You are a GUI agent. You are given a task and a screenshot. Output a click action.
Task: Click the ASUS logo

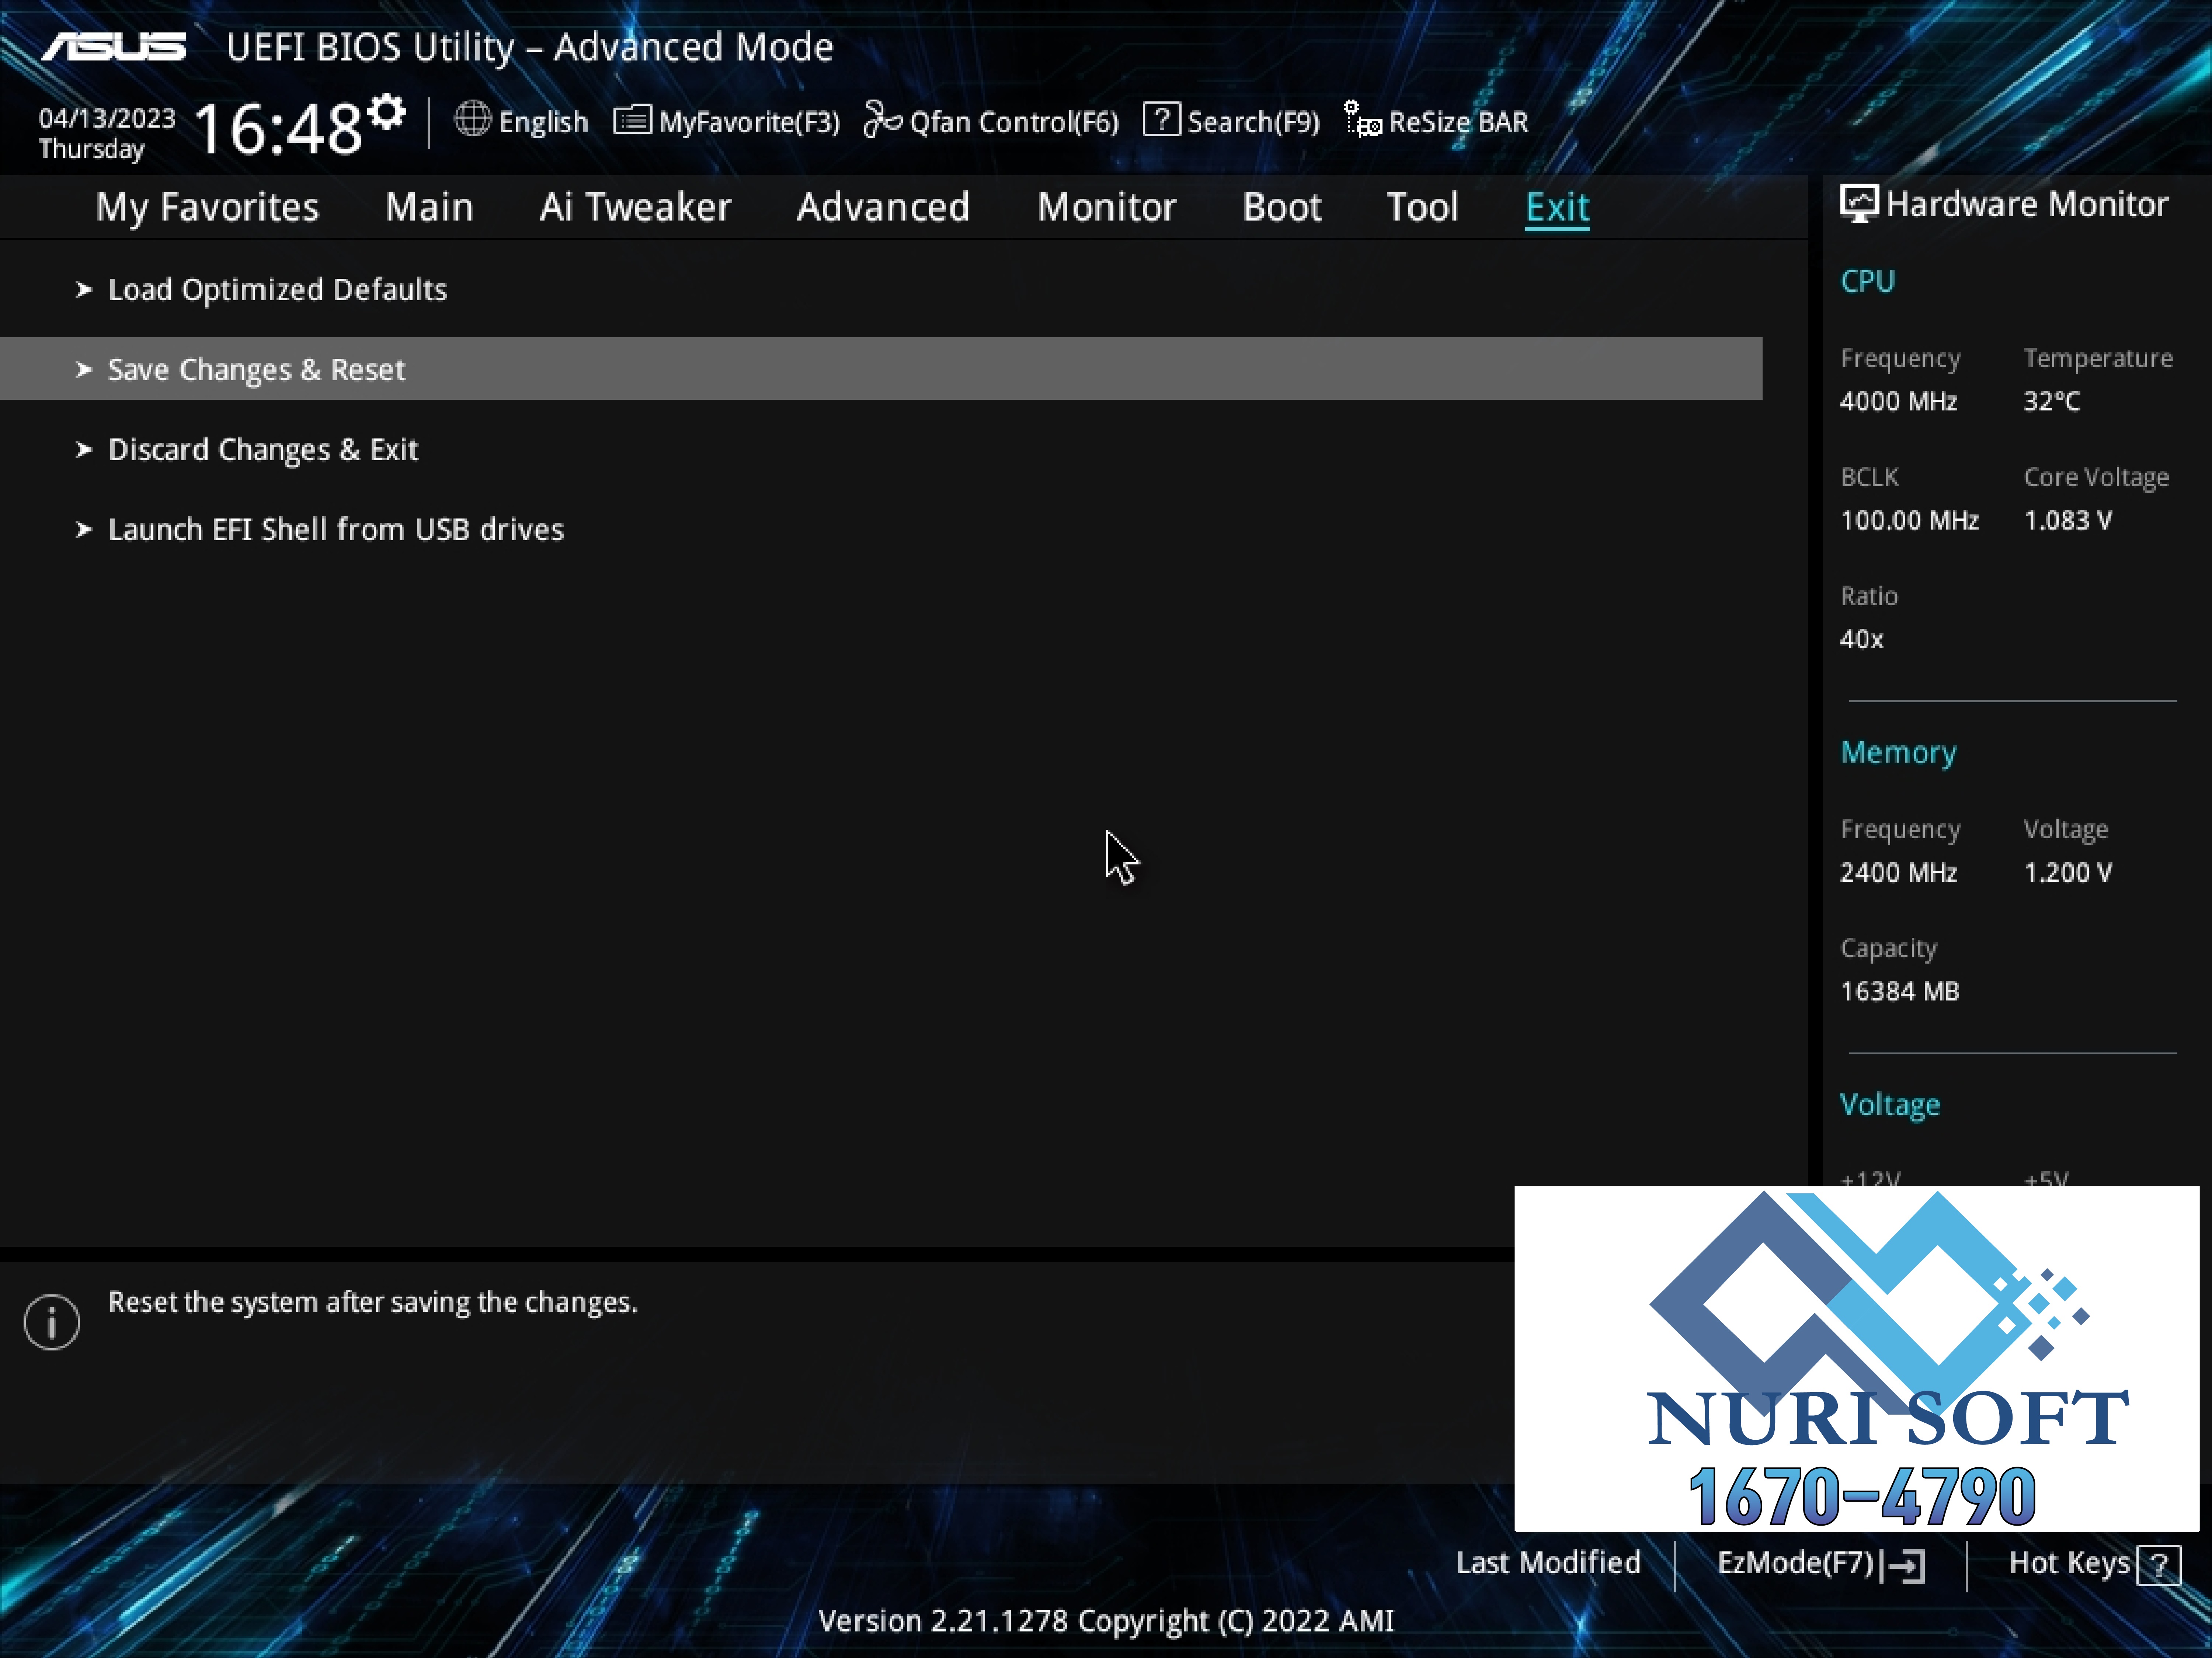pos(114,46)
